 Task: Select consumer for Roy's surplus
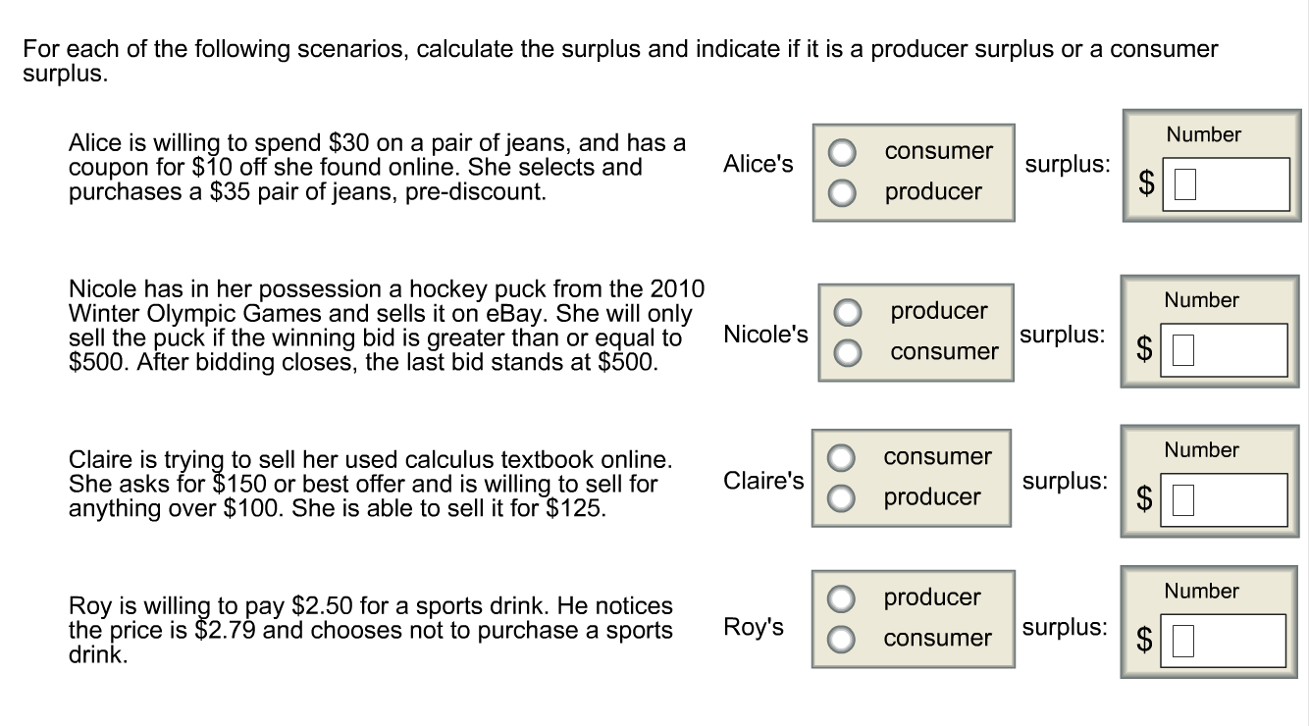point(839,638)
